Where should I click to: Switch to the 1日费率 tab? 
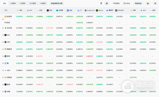pos(13,3)
